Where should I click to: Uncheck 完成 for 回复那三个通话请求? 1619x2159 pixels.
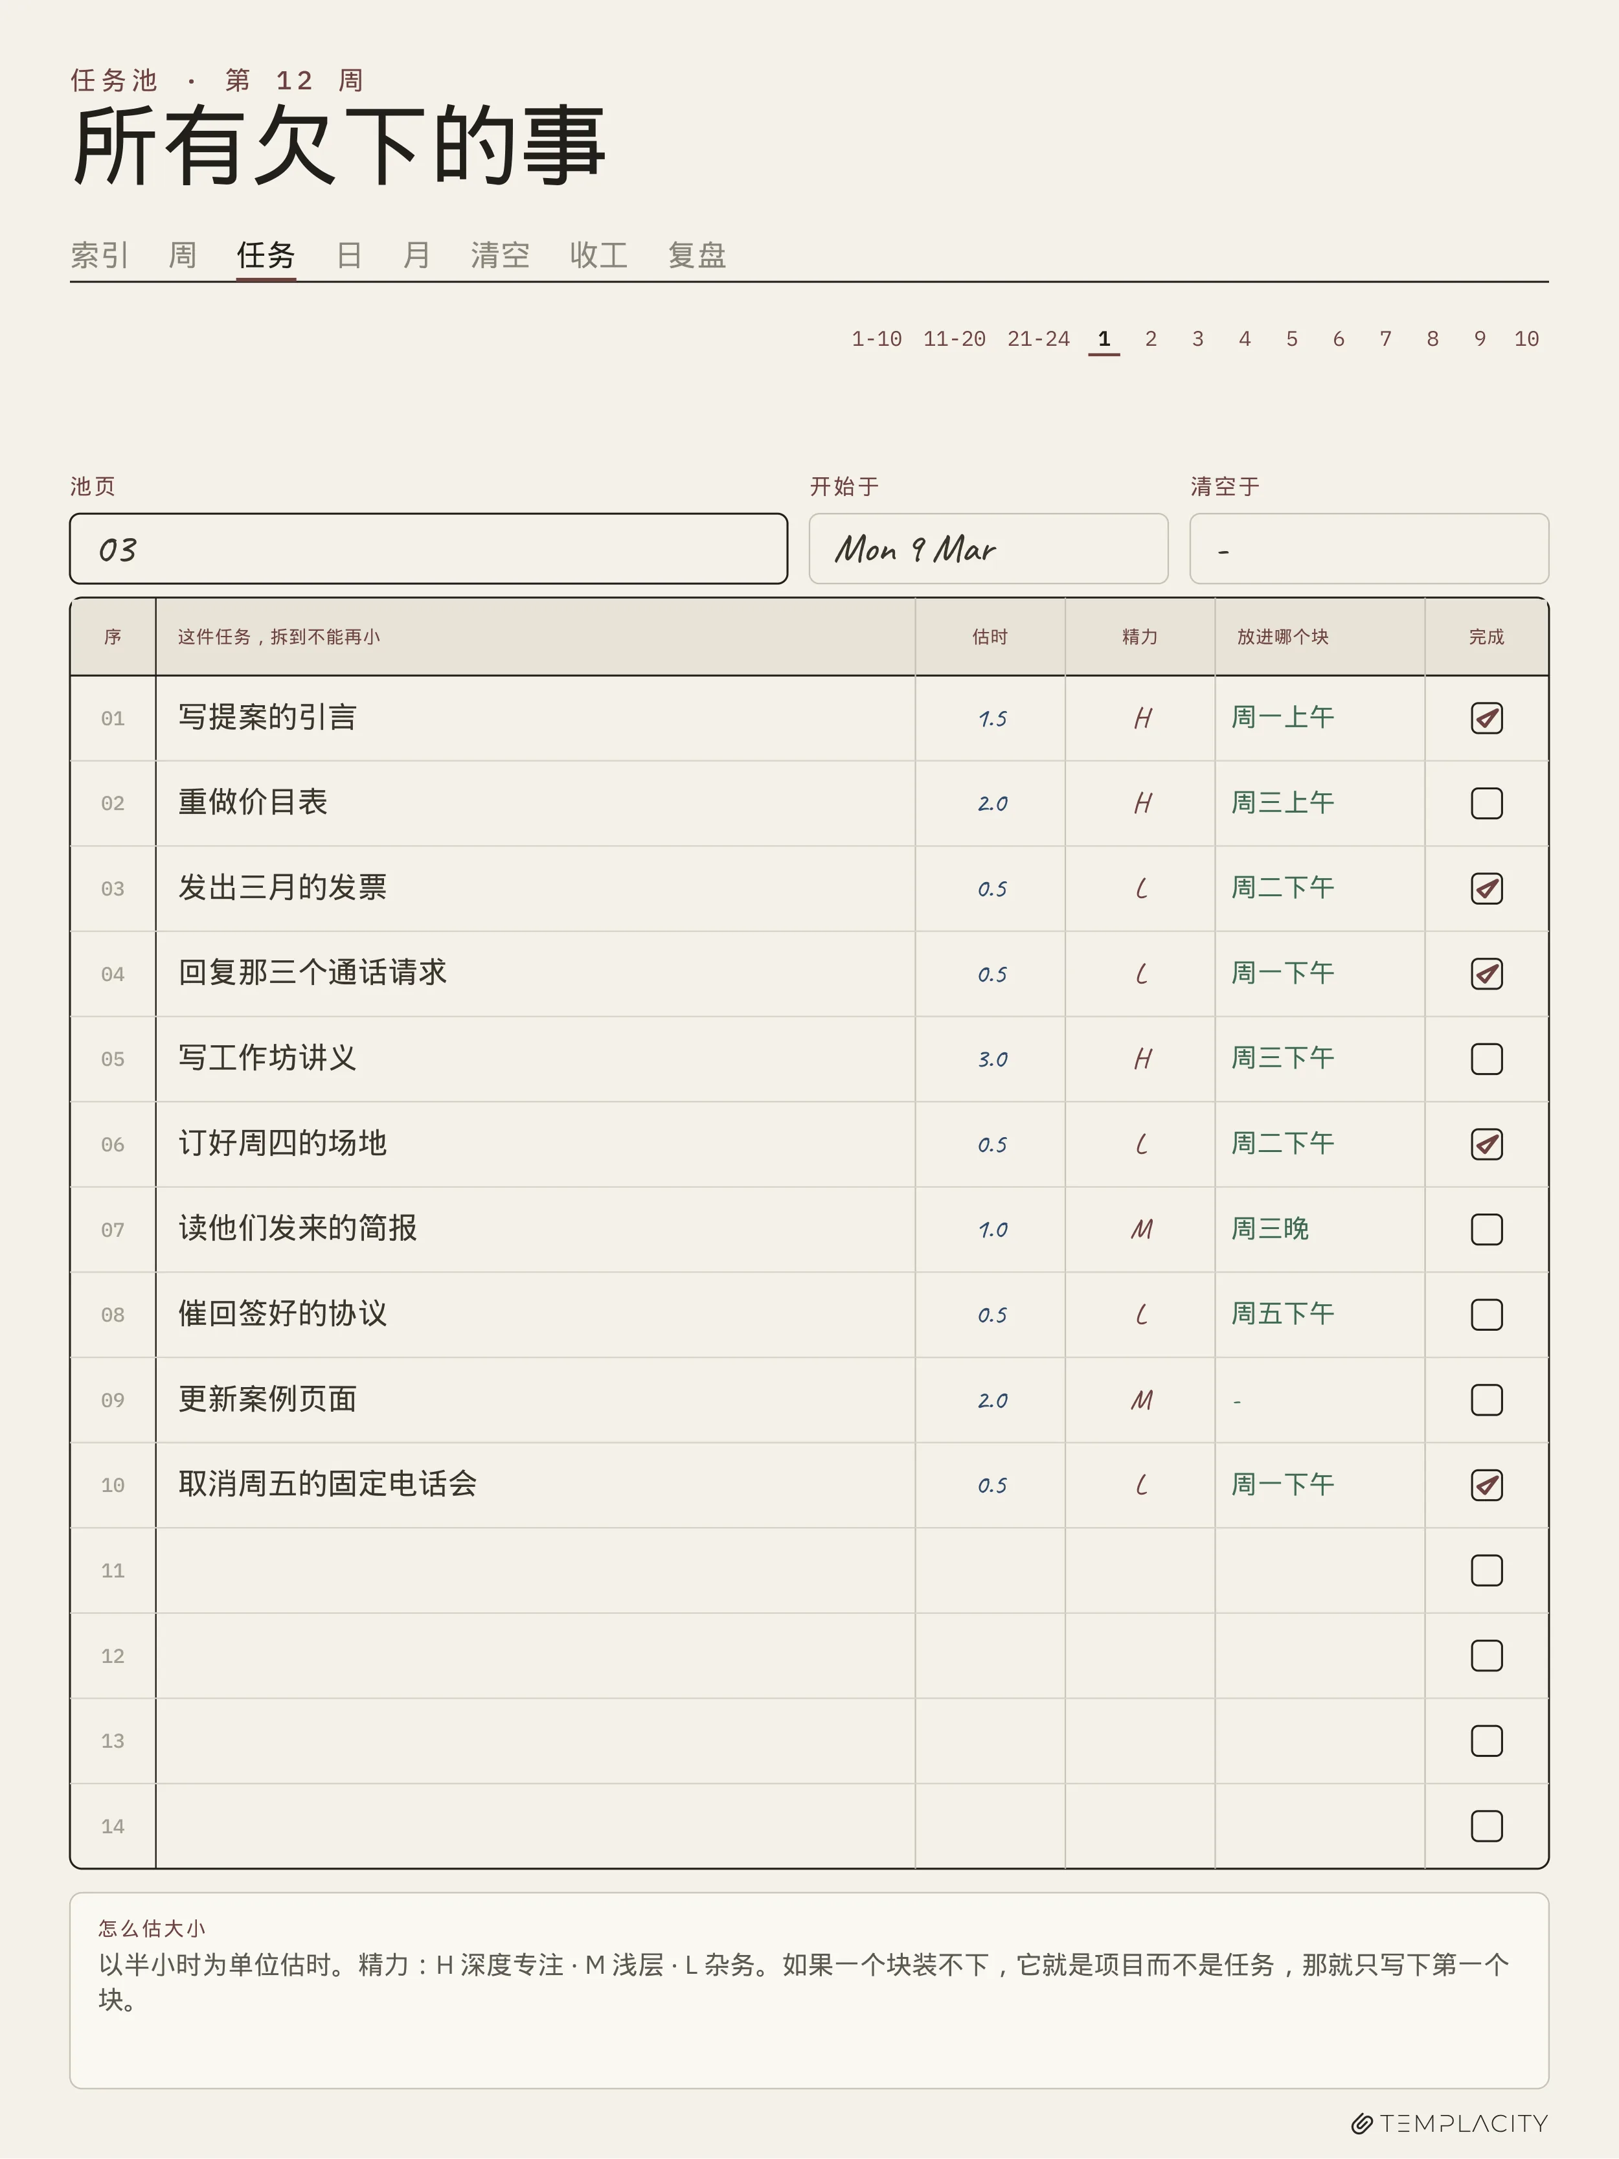1486,974
